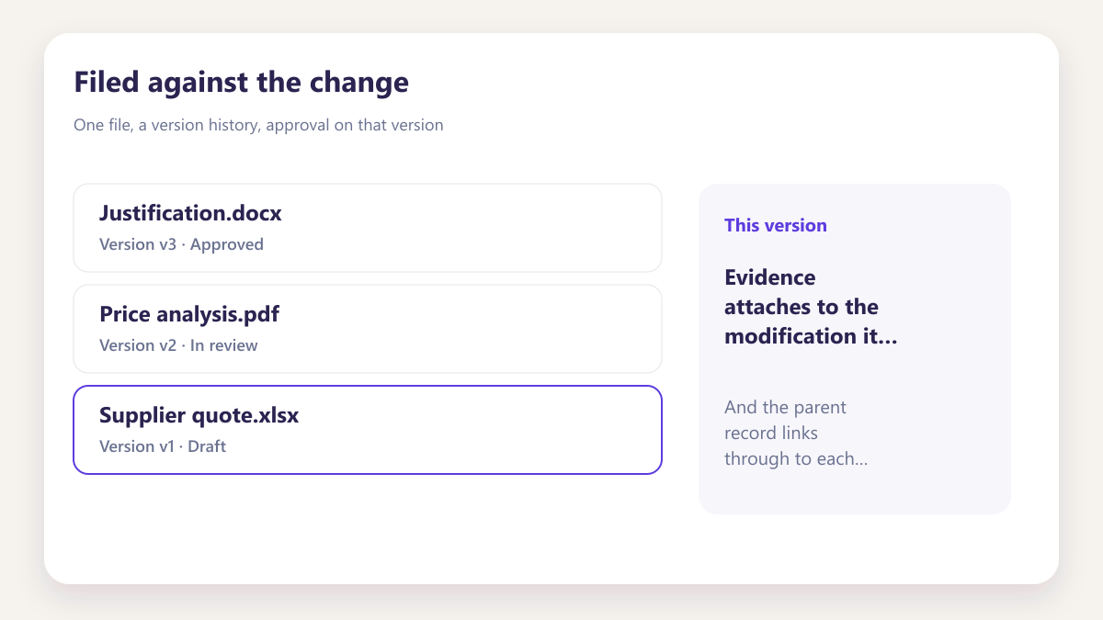Click the 'In review' status text
Screen dimensions: 1103x620
pos(224,345)
